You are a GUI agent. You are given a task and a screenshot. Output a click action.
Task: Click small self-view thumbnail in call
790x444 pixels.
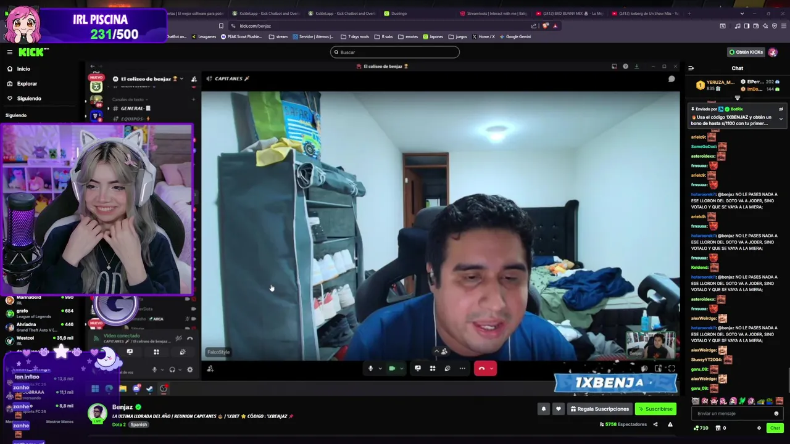(652, 344)
